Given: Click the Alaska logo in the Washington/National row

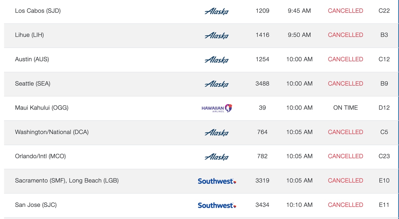Looking at the screenshot, I should point(217,132).
